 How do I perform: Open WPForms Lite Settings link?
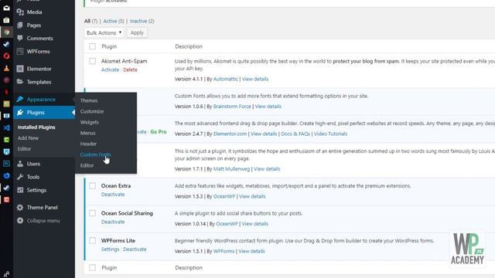coord(110,249)
